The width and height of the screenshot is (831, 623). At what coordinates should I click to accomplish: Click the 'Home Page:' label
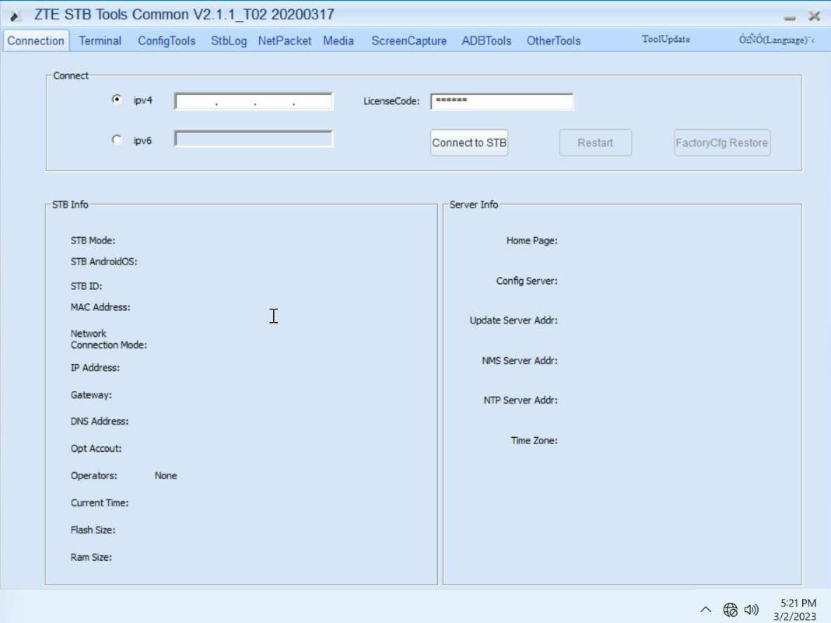531,240
